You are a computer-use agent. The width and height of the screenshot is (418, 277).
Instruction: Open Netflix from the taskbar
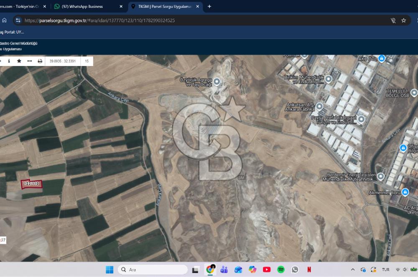[x=309, y=269]
